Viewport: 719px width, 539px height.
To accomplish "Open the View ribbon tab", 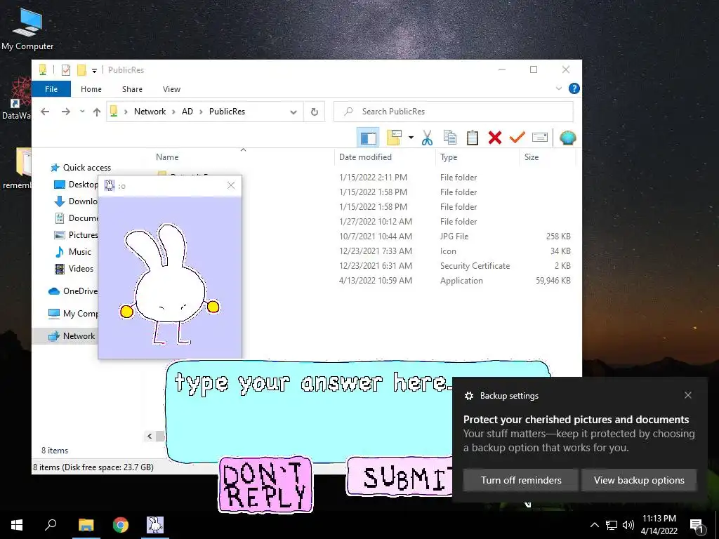I will click(171, 89).
